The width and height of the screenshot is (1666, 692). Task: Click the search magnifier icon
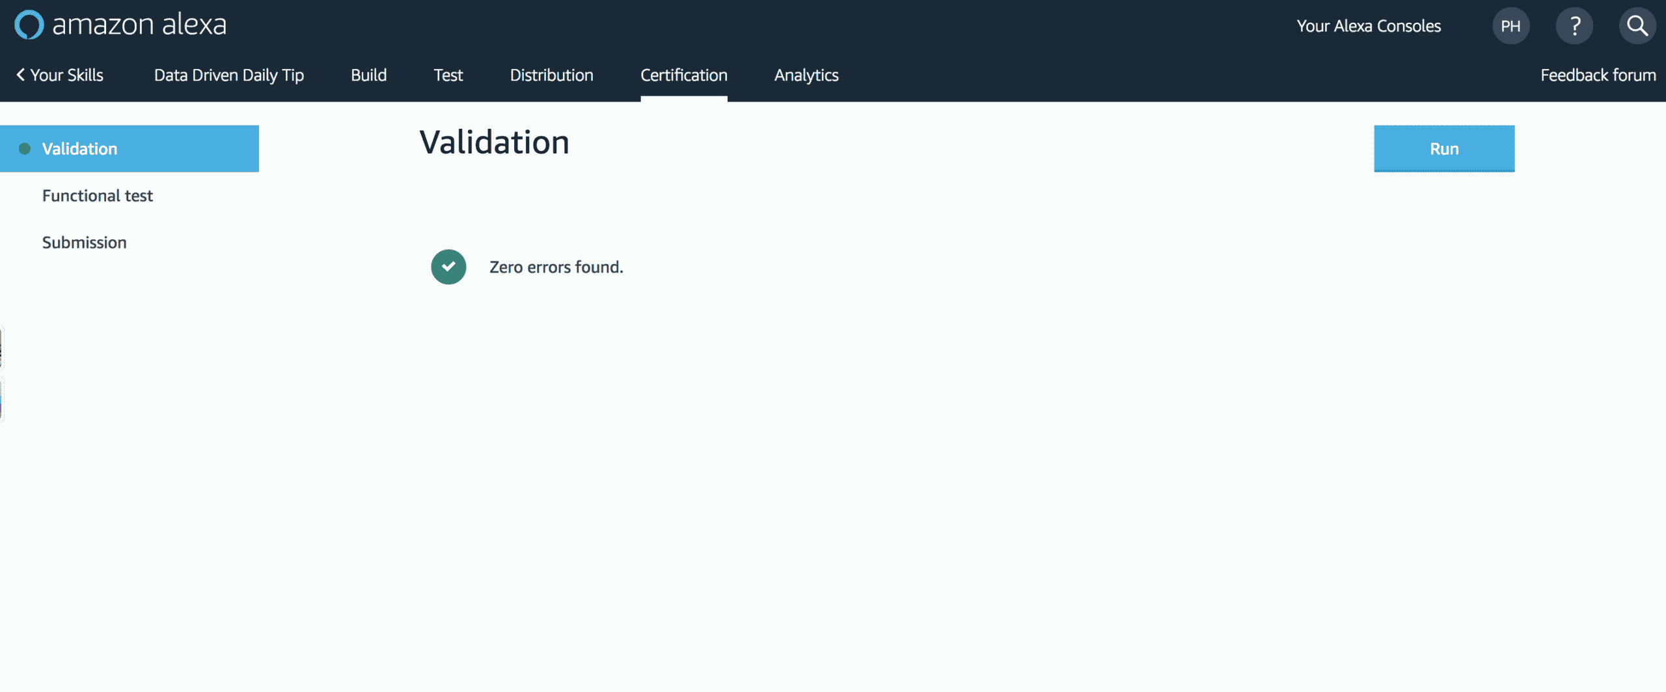click(x=1637, y=26)
